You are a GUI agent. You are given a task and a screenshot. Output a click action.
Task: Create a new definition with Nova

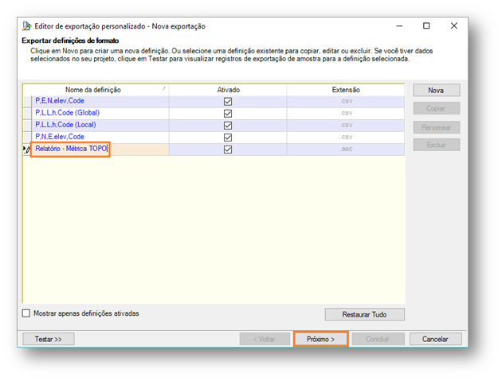436,90
